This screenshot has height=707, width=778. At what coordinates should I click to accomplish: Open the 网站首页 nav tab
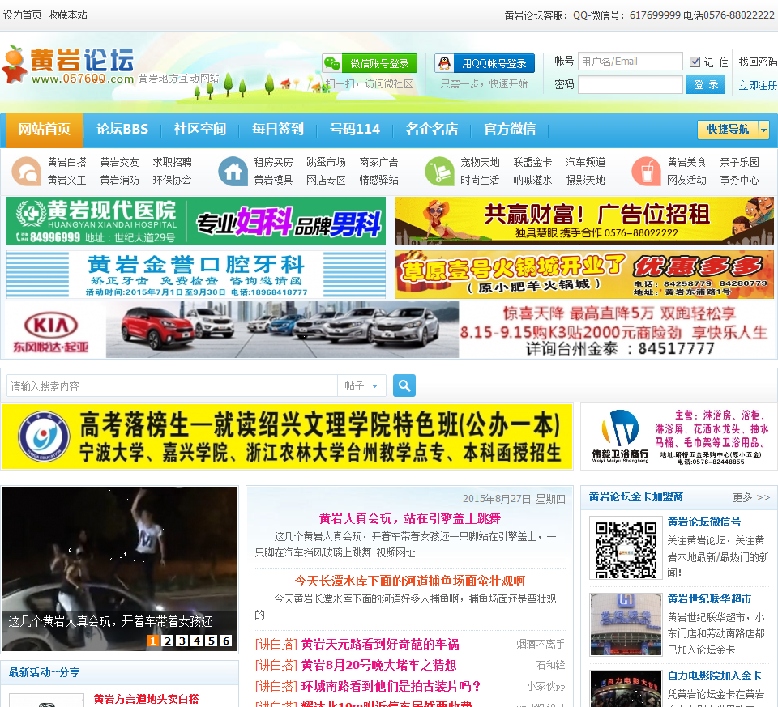click(44, 130)
